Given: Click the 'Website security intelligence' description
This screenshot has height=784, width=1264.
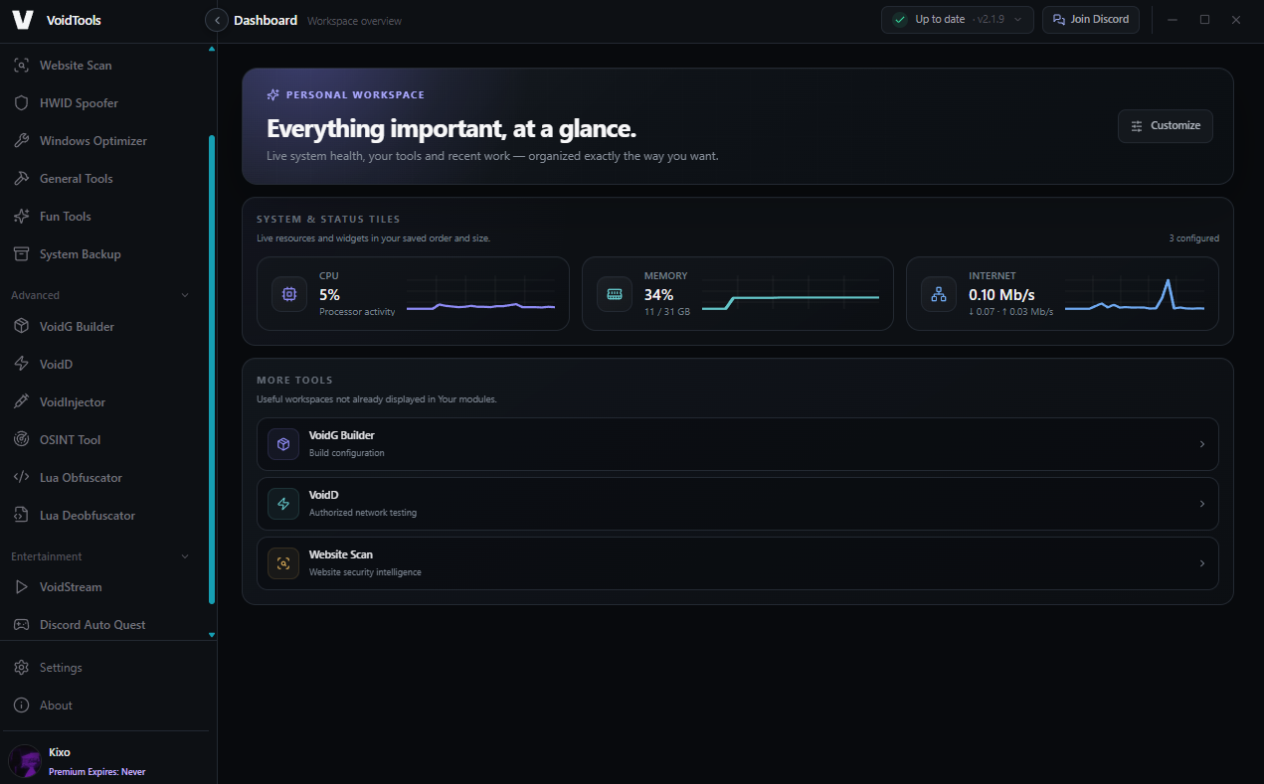Looking at the screenshot, I should point(365,572).
